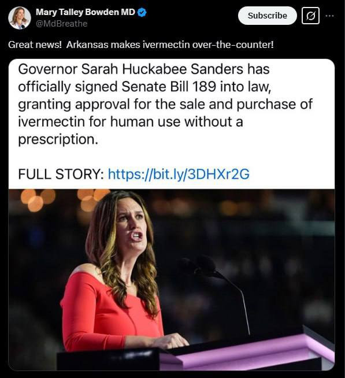The image size is (345, 378).
Task: Select the "Great news!" post text
Action: 35,45
